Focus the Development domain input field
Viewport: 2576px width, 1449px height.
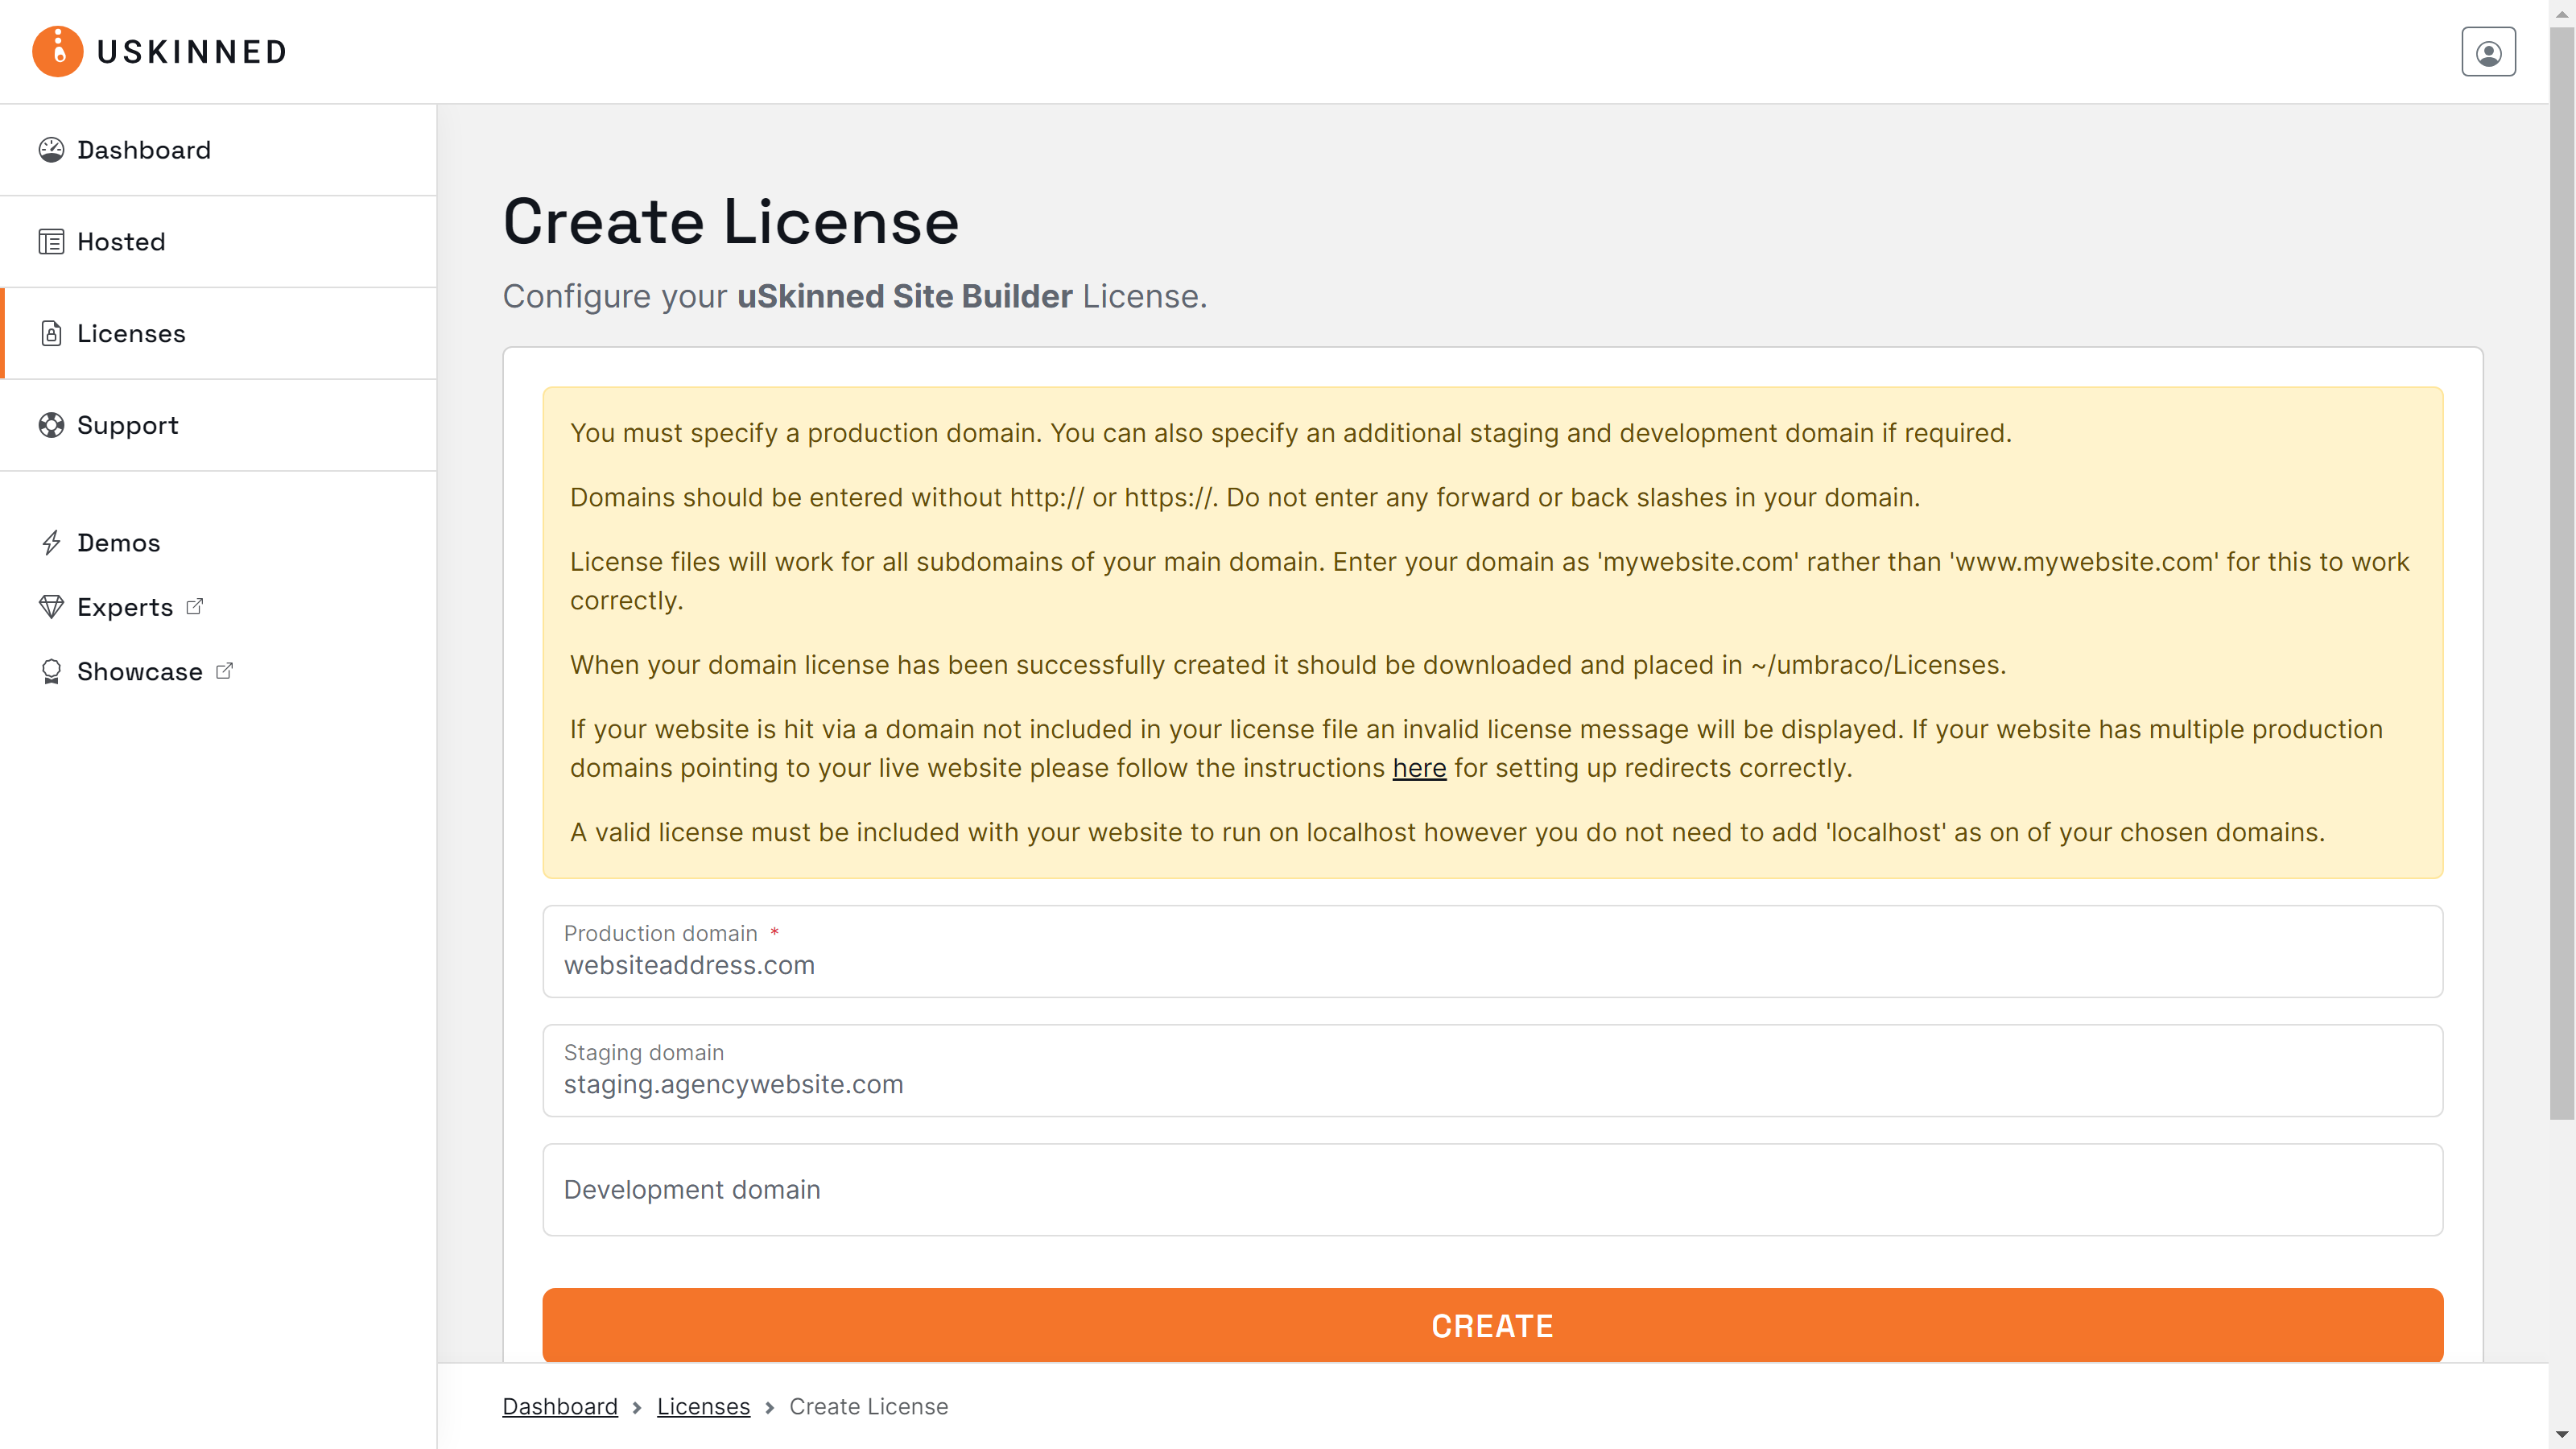[1492, 1189]
